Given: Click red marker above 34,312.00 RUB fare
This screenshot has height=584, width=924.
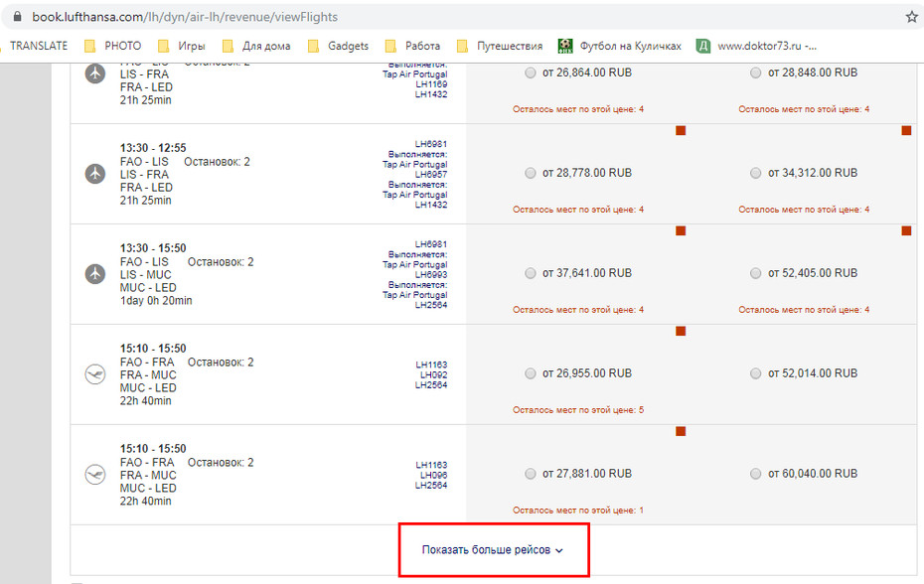Looking at the screenshot, I should tap(906, 130).
